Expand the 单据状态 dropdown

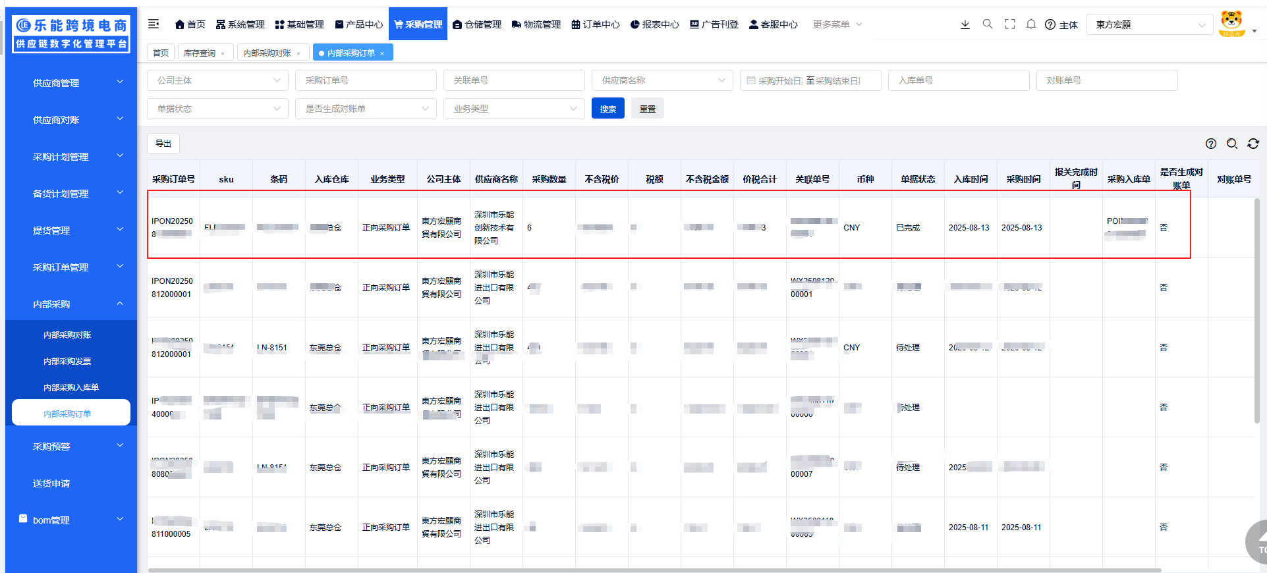217,109
